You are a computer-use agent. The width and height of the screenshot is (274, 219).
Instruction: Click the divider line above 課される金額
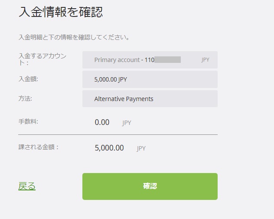[118, 134]
